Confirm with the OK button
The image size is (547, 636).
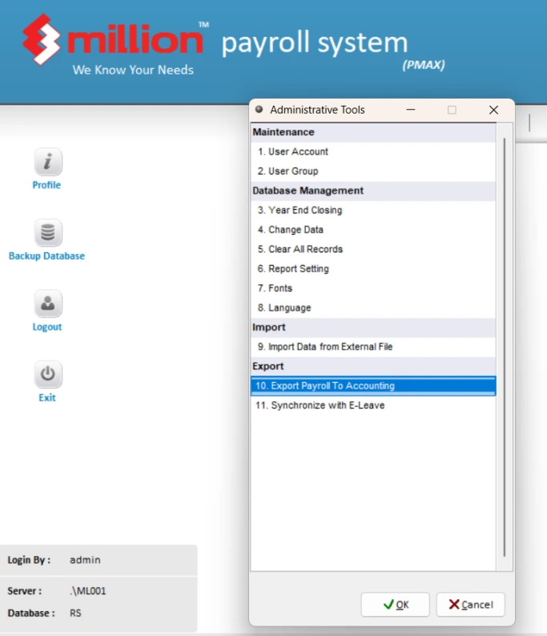point(395,605)
